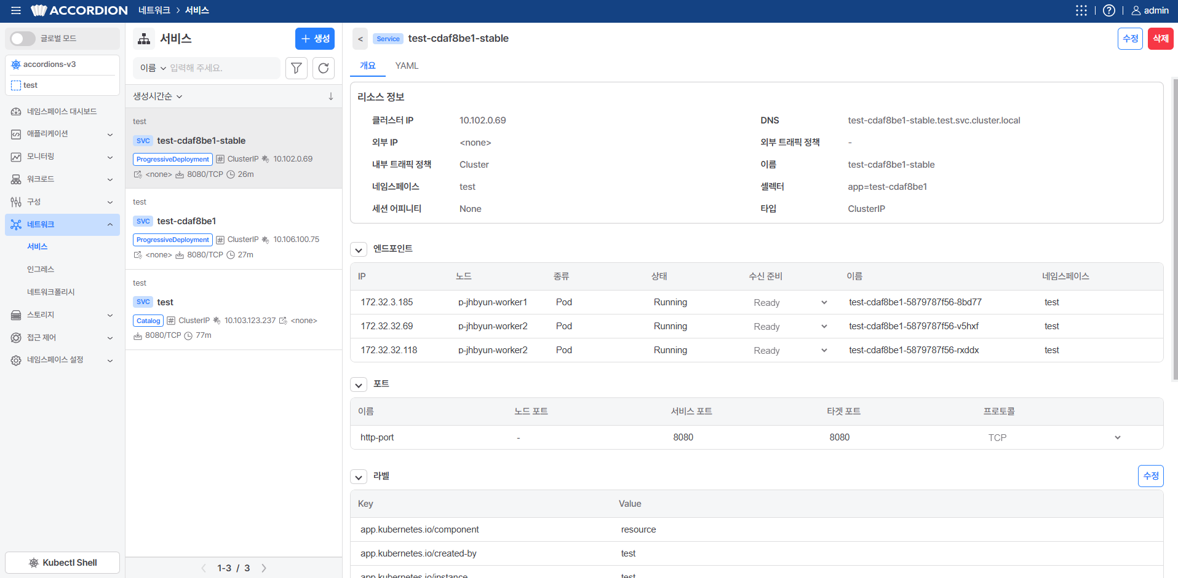Expand the application menu chevron
The width and height of the screenshot is (1178, 578).
pyautogui.click(x=110, y=135)
